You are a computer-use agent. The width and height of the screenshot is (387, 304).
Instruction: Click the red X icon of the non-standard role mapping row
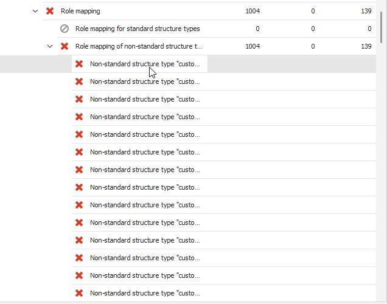[64, 46]
